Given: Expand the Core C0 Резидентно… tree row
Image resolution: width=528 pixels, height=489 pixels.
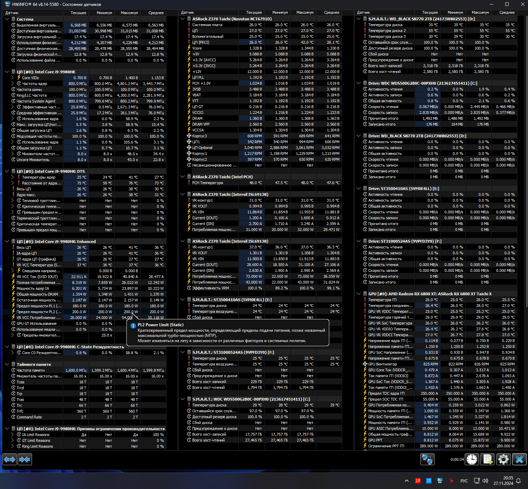Looking at the screenshot, I should click(12, 353).
